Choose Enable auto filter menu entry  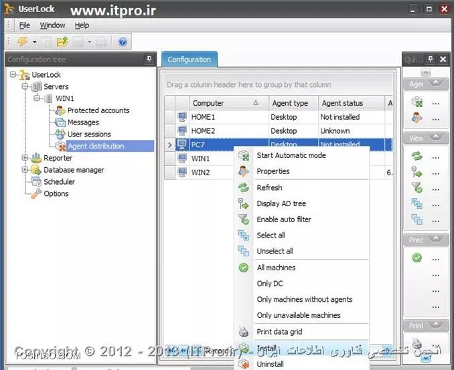pyautogui.click(x=302, y=219)
